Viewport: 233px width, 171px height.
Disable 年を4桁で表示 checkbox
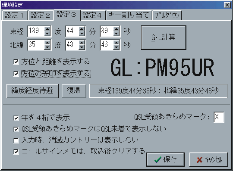[16, 118]
